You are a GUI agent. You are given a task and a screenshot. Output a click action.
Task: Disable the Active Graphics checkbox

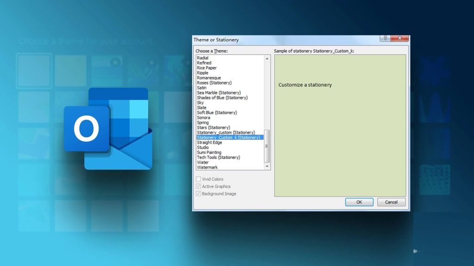click(198, 186)
